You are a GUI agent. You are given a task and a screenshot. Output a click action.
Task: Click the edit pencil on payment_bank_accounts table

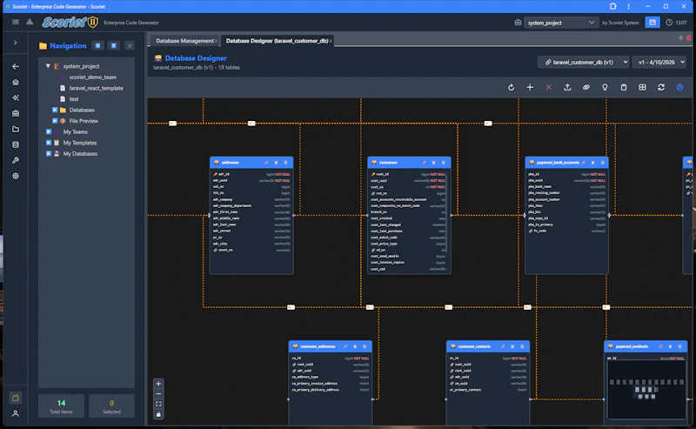[583, 163]
